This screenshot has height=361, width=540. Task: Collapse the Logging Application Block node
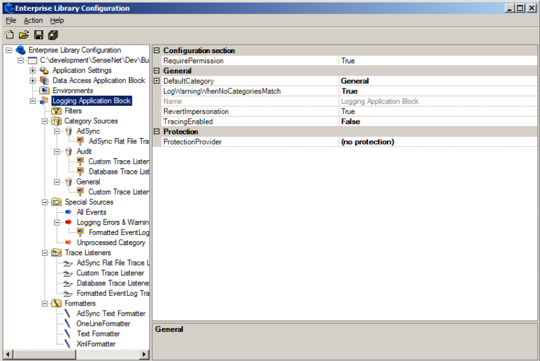click(x=32, y=101)
